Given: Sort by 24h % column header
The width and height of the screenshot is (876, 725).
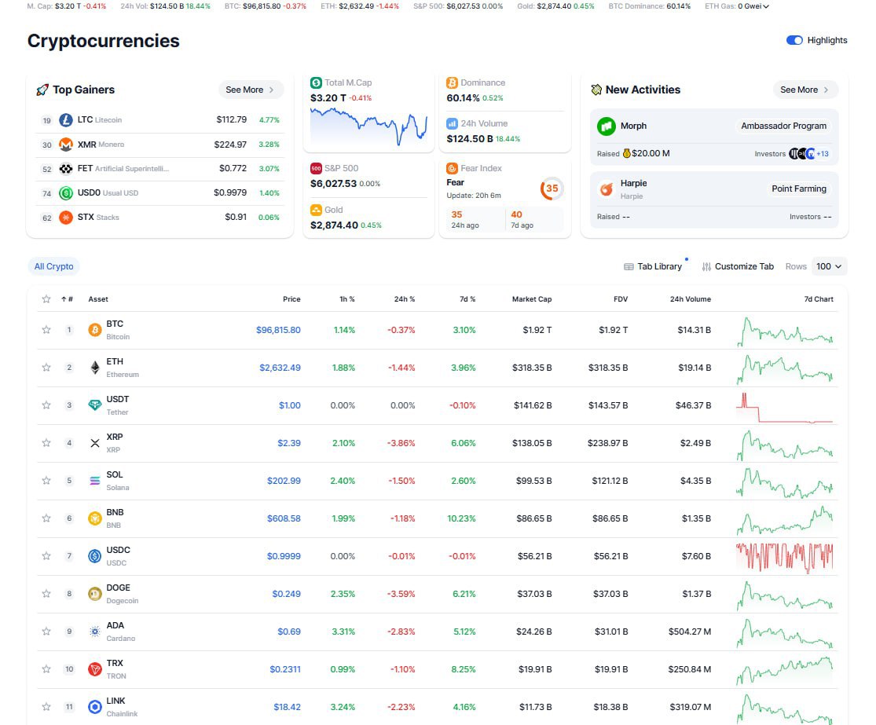Looking at the screenshot, I should pos(405,298).
